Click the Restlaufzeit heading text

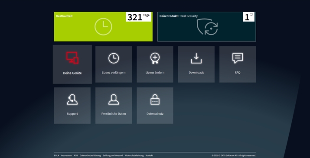point(64,16)
